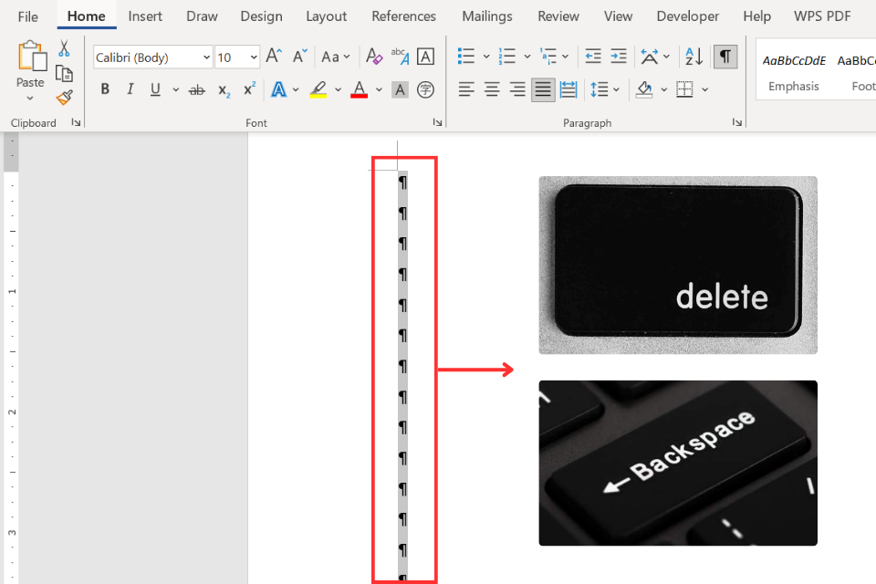The height and width of the screenshot is (584, 876).
Task: Open the Developer tab
Action: coord(688,16)
